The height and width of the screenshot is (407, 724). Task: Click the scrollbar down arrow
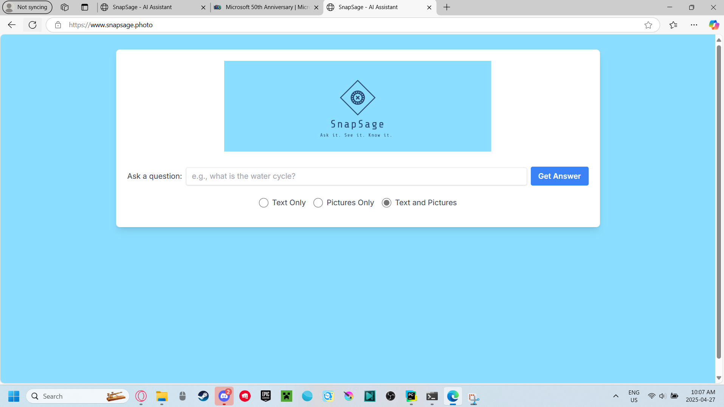click(719, 378)
